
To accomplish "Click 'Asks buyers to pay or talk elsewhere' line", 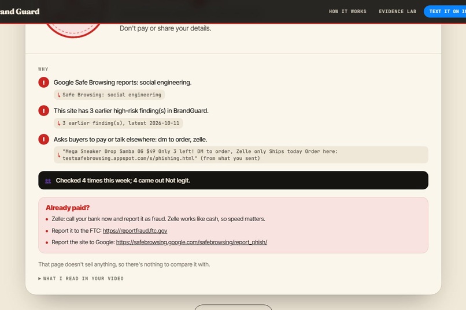I will (131, 140).
